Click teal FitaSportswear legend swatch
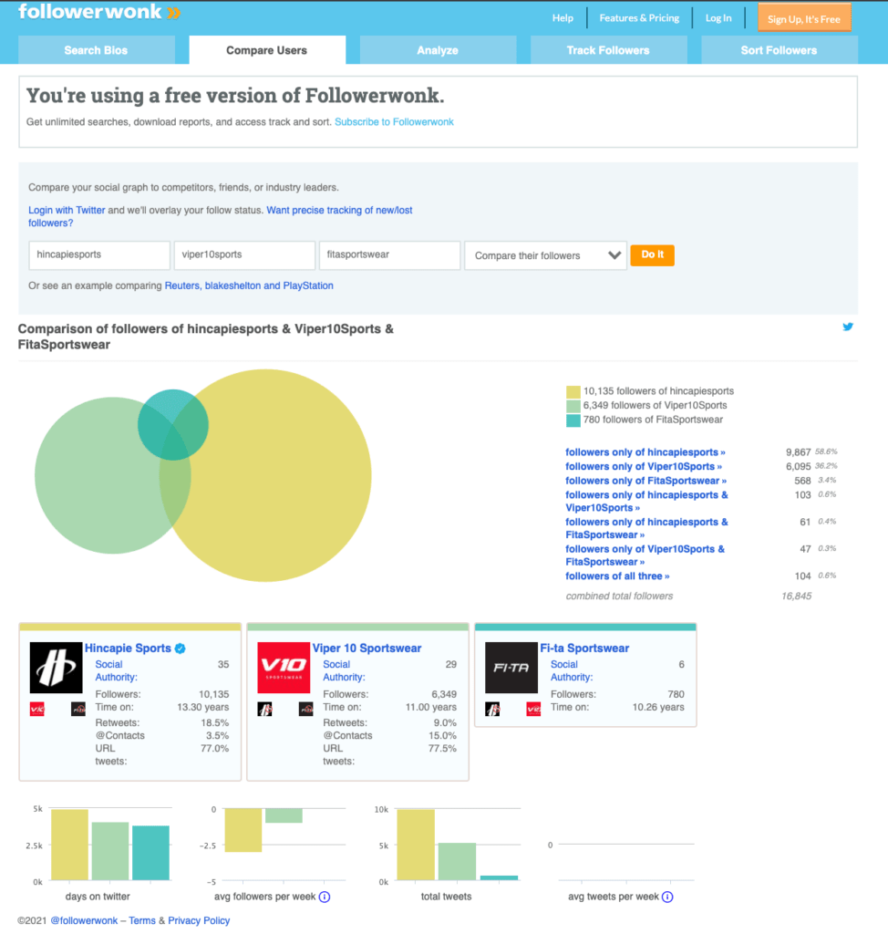888x934 pixels. [573, 420]
